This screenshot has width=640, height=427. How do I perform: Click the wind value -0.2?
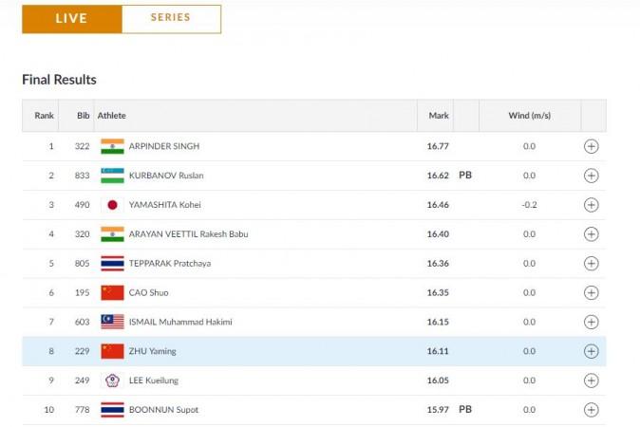529,205
